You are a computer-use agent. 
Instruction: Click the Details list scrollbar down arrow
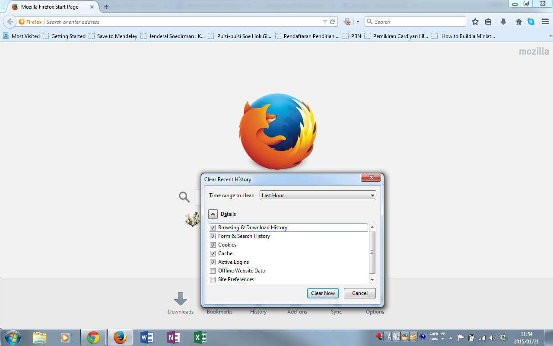tap(372, 280)
